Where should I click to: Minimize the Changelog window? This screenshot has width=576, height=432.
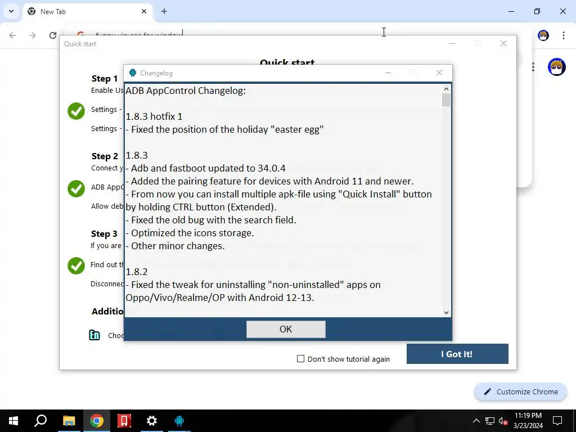point(388,73)
